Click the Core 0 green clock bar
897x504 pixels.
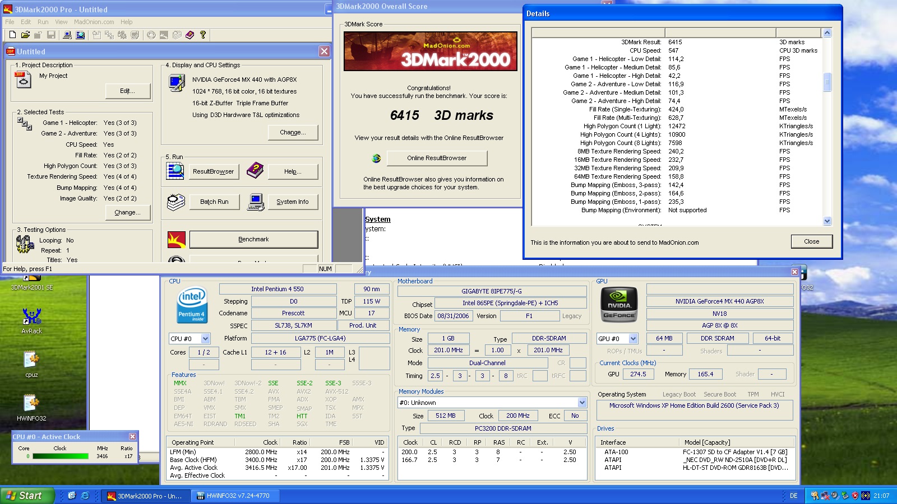61,456
